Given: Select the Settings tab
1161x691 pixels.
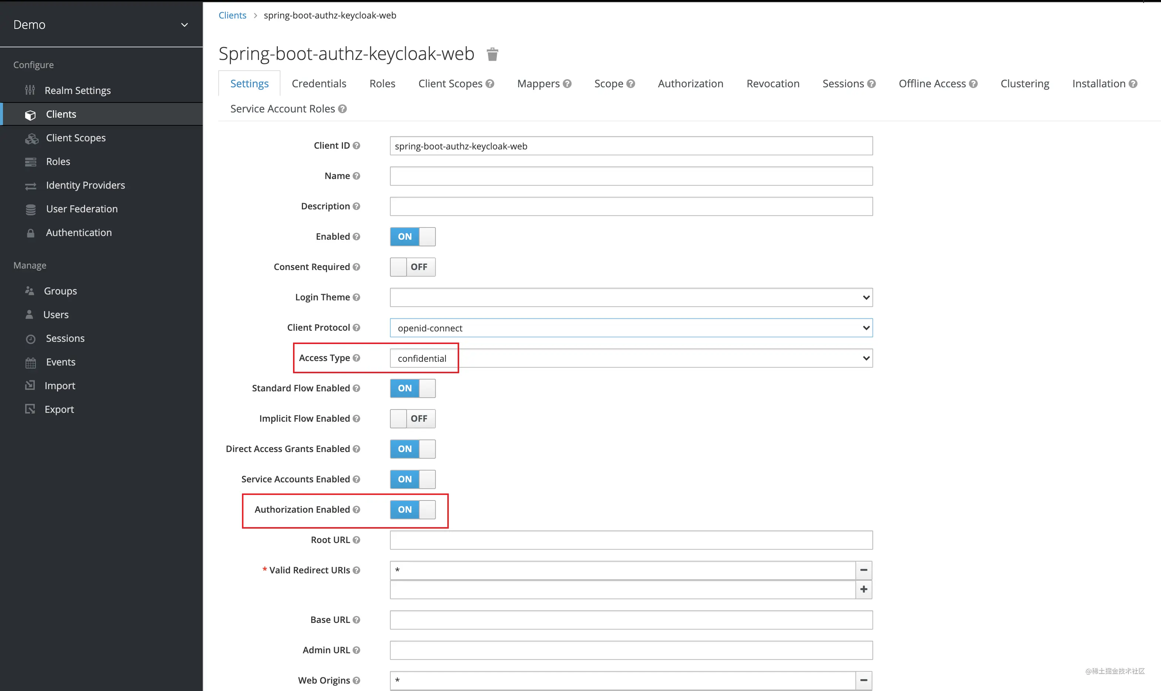Looking at the screenshot, I should point(249,84).
